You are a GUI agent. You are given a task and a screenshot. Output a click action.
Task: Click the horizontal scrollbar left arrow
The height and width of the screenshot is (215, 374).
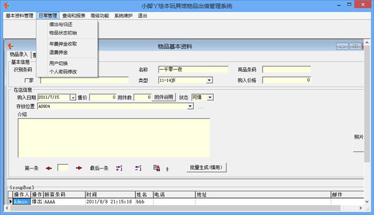point(7,208)
